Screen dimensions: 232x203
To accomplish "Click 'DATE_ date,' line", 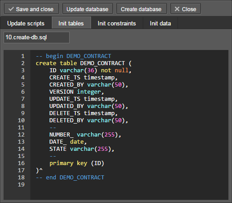I will [x=68, y=142].
